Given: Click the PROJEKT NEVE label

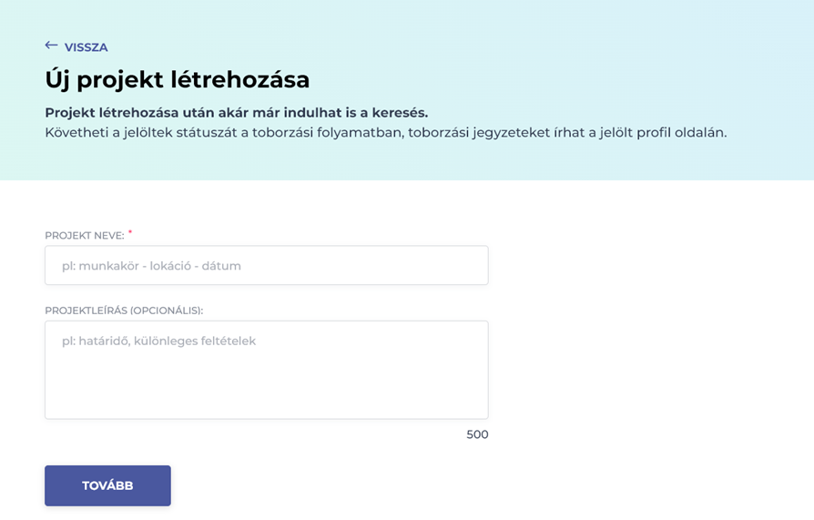Looking at the screenshot, I should 84,236.
